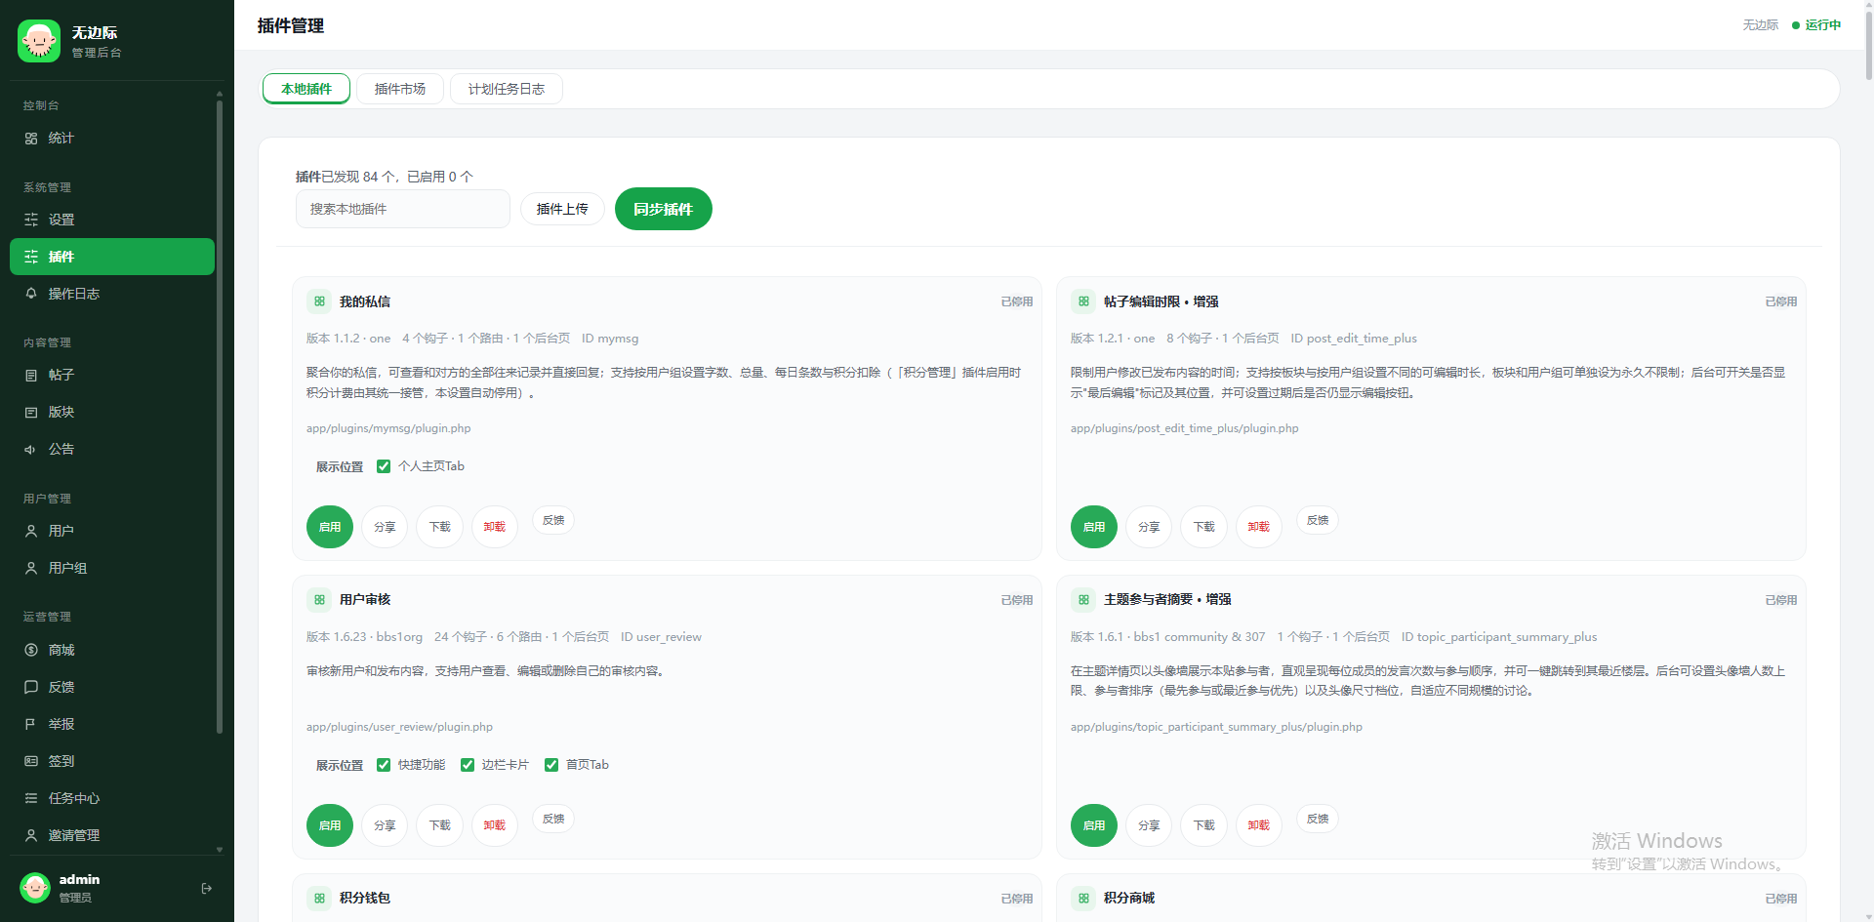Click the 签到 card icon
Viewport: 1874px width, 922px height.
[31, 761]
